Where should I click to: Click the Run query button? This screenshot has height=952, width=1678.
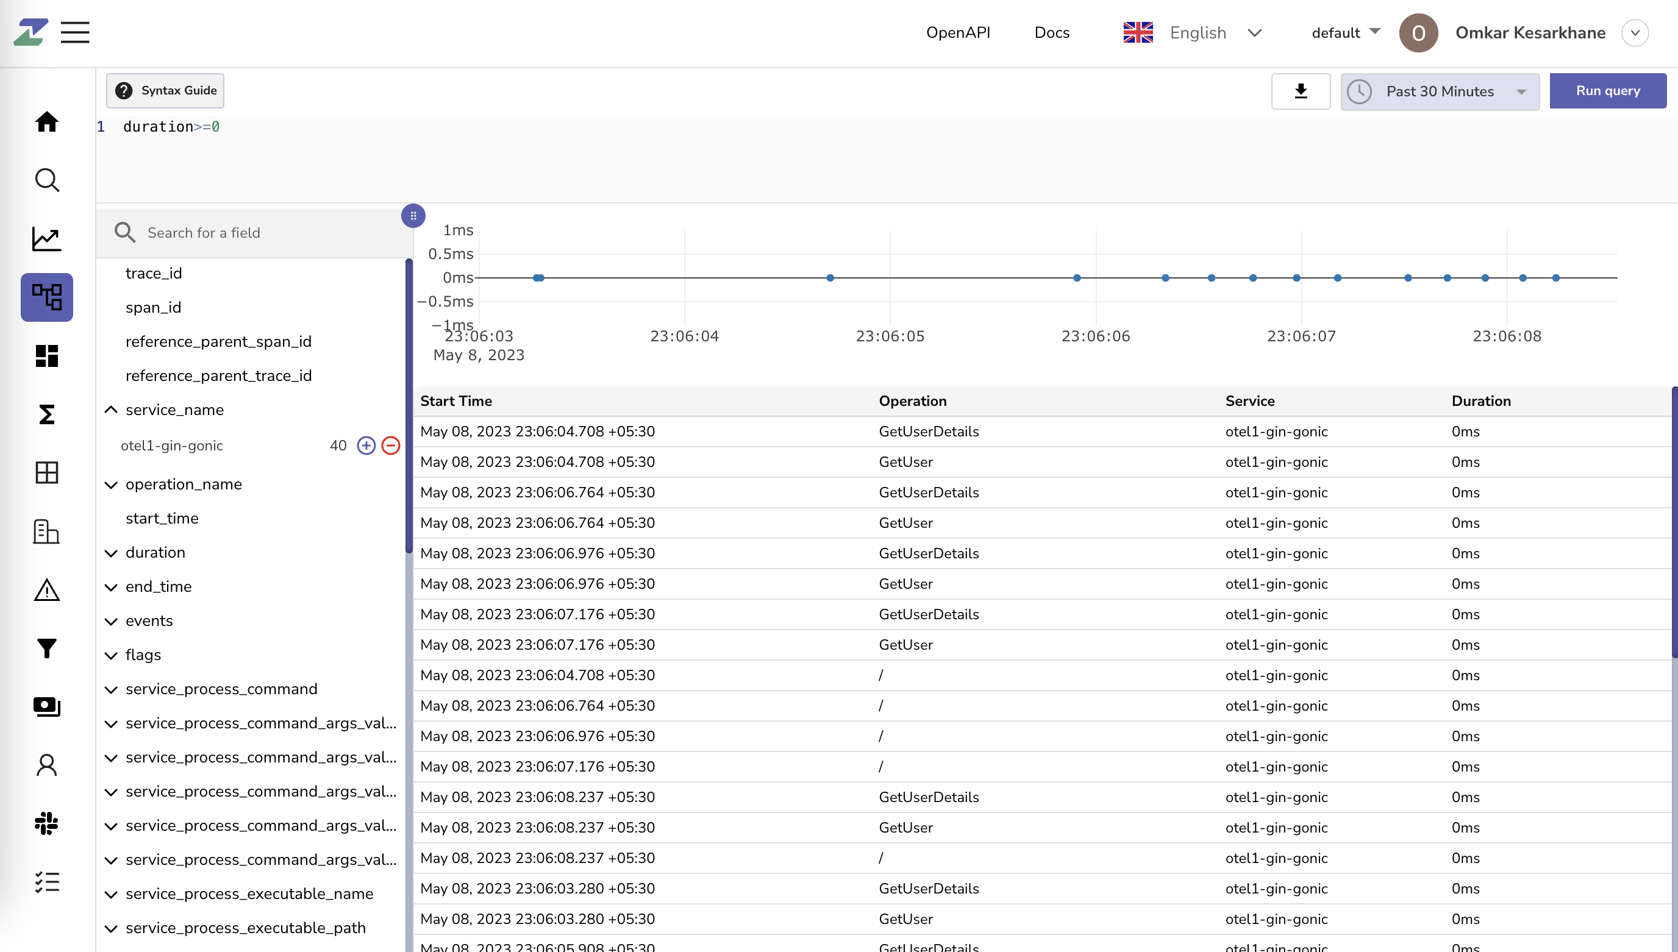pos(1607,91)
